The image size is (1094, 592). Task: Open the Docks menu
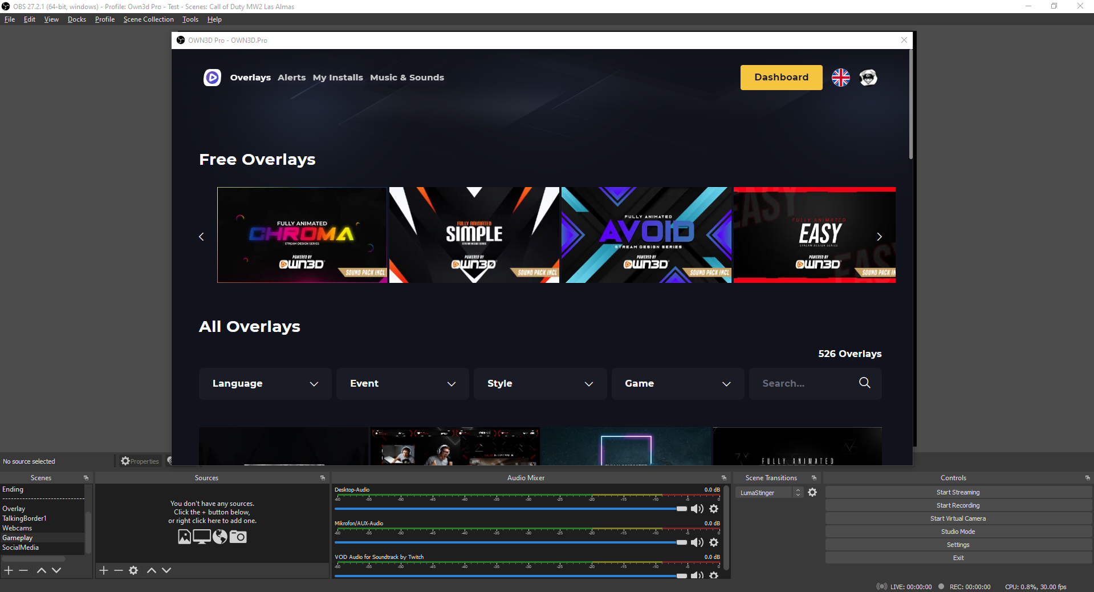click(x=77, y=19)
